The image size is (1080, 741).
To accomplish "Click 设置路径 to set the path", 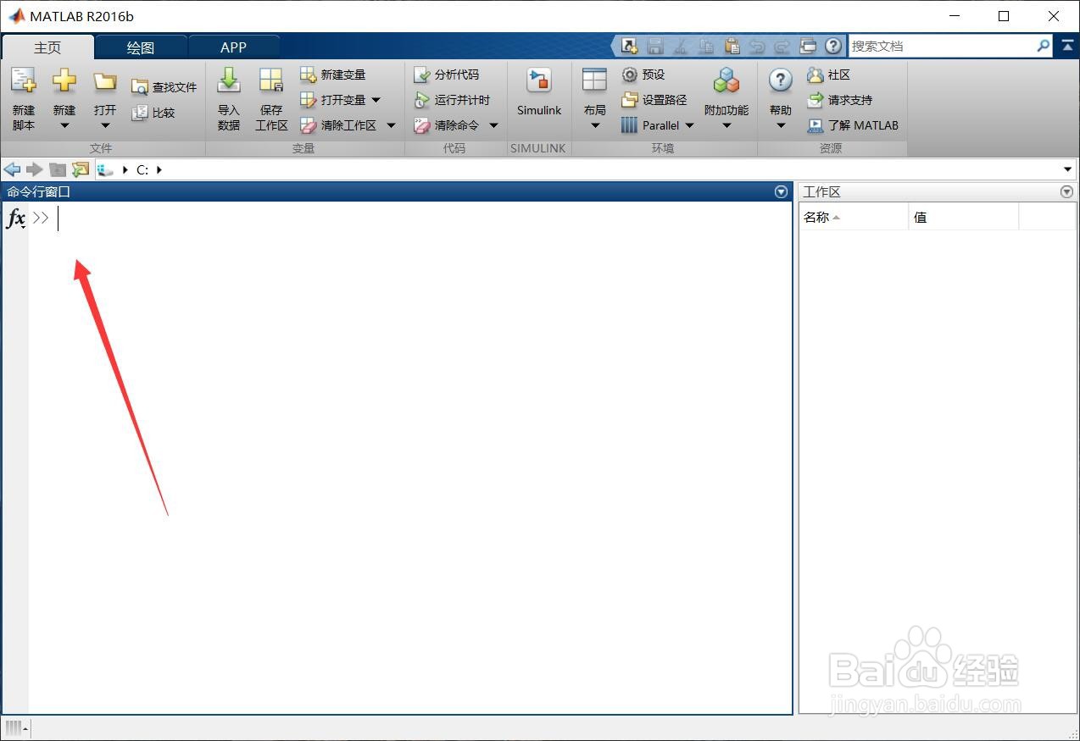I will (x=654, y=100).
